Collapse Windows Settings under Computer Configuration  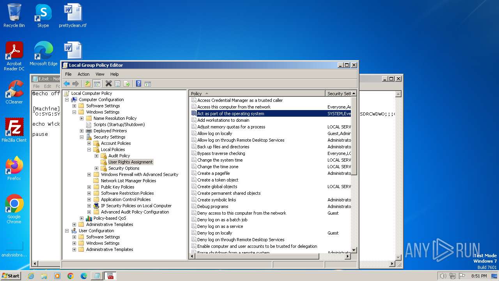pyautogui.click(x=74, y=112)
